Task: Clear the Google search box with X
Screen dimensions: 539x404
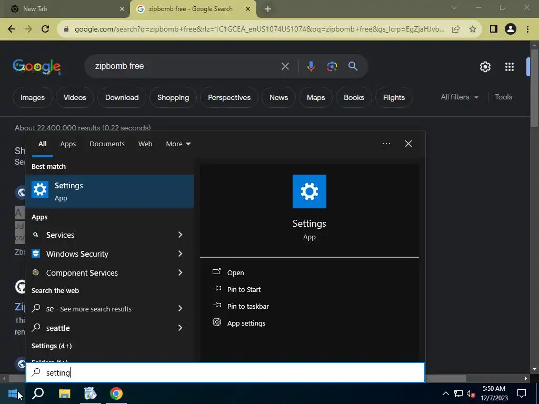Action: (285, 66)
